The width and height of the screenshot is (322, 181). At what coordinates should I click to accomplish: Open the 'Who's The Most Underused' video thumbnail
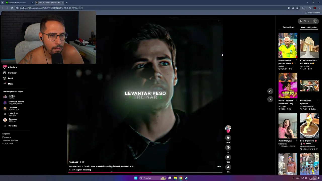pos(288,85)
